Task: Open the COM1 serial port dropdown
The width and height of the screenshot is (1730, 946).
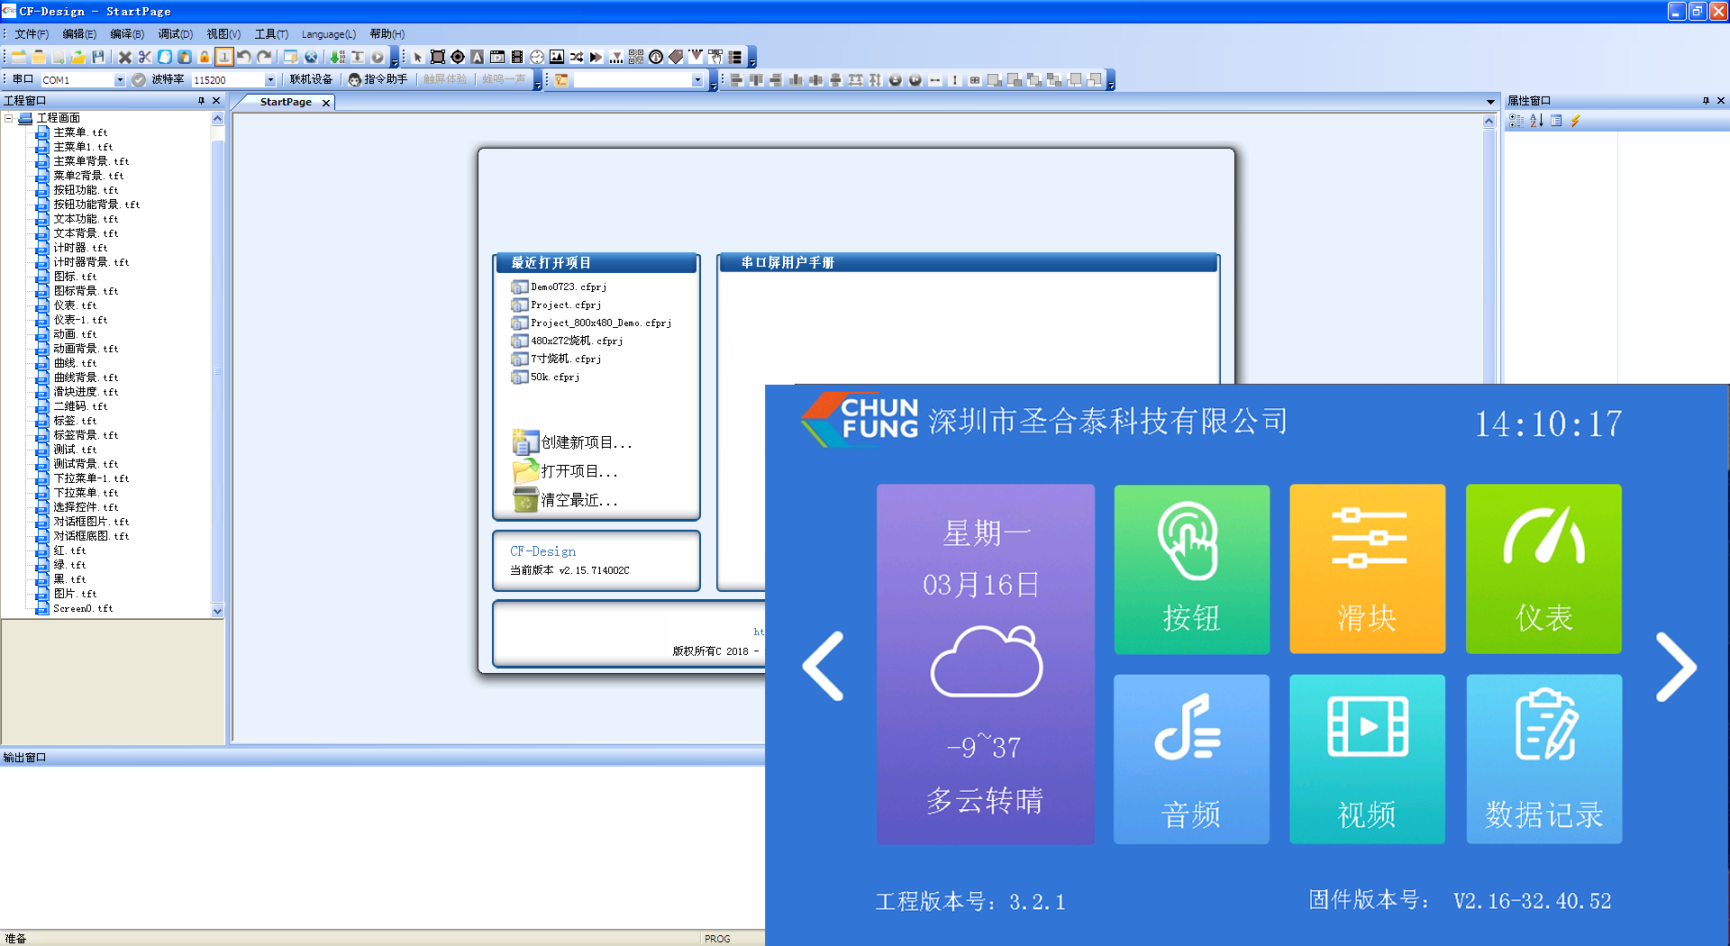Action: pyautogui.click(x=120, y=80)
